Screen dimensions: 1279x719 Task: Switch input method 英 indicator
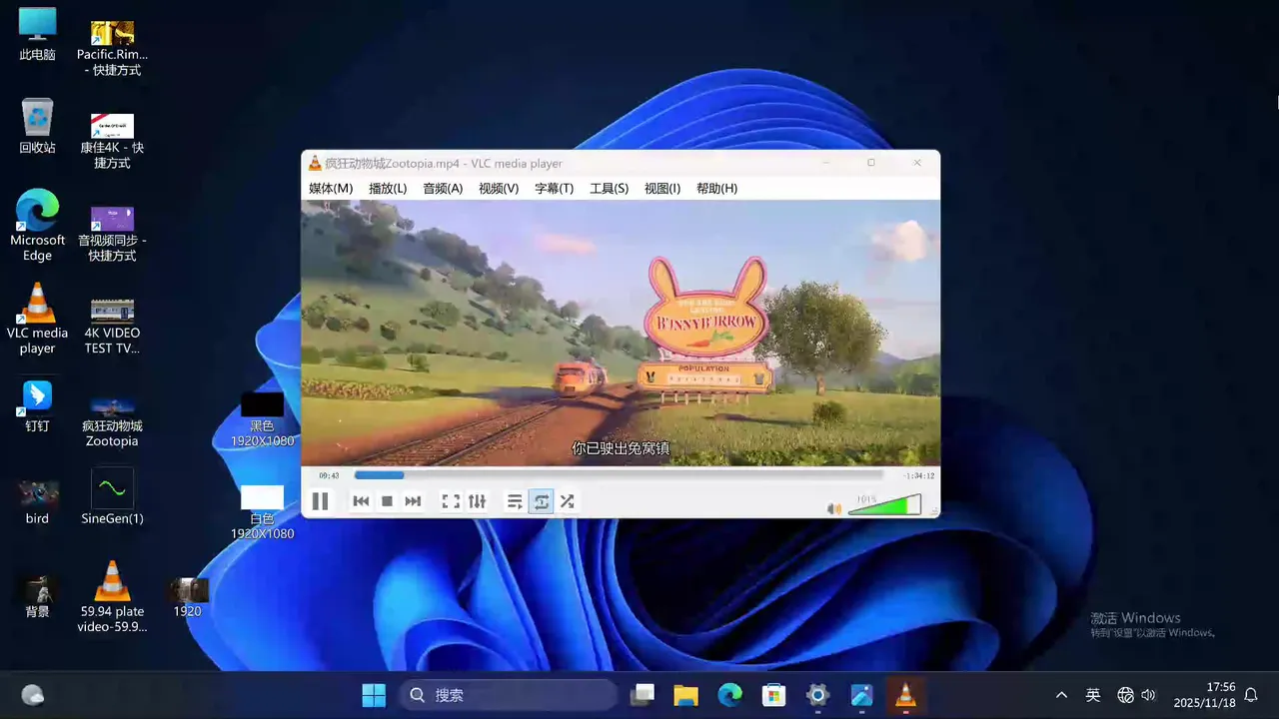tap(1093, 695)
